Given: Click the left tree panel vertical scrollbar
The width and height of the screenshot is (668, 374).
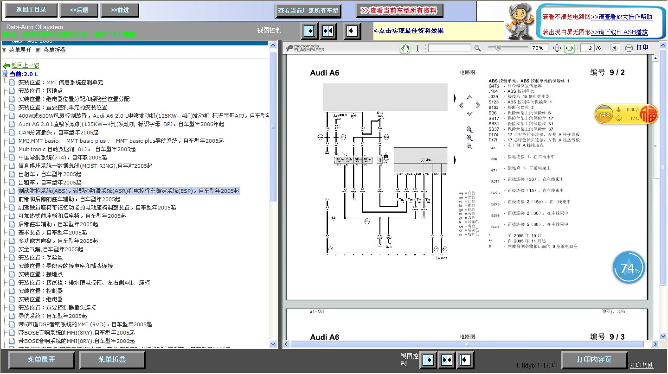Looking at the screenshot, I should (x=273, y=195).
